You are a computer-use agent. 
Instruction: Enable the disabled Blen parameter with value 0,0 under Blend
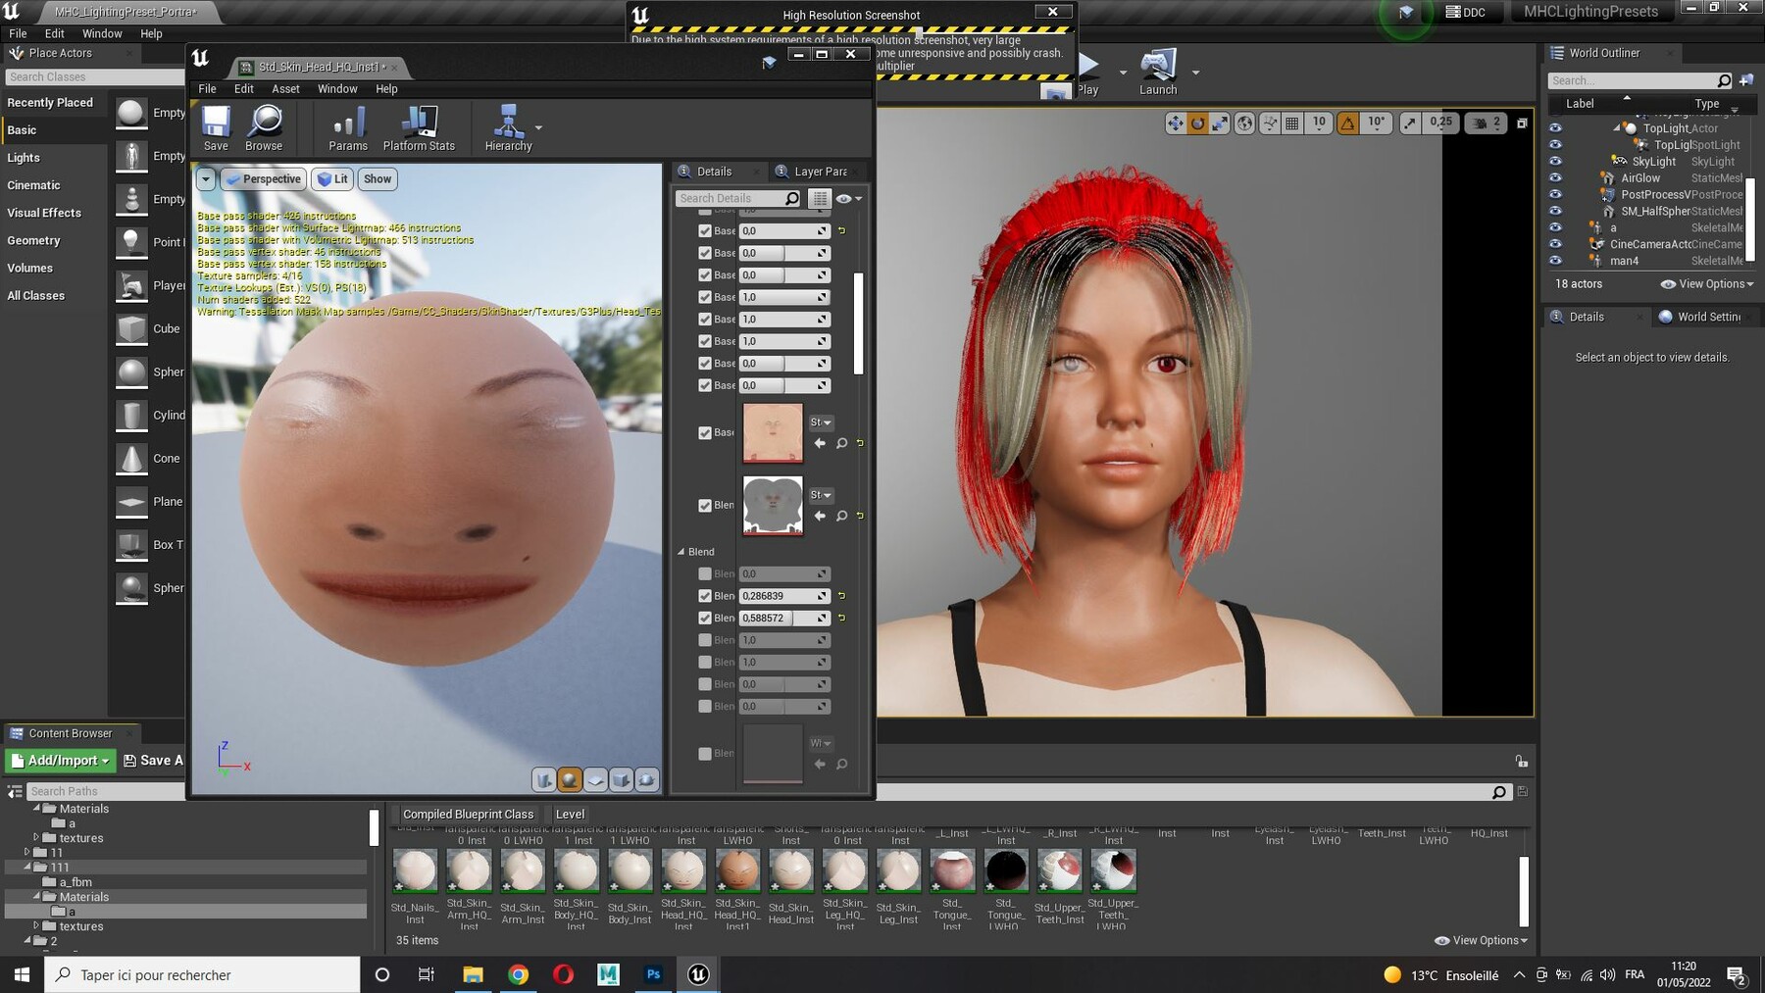coord(705,574)
